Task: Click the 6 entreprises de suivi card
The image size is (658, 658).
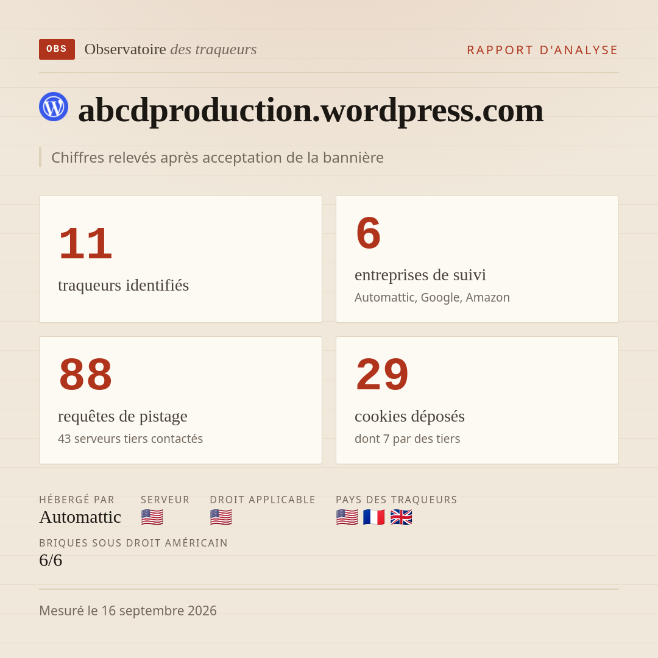Action: point(477,259)
